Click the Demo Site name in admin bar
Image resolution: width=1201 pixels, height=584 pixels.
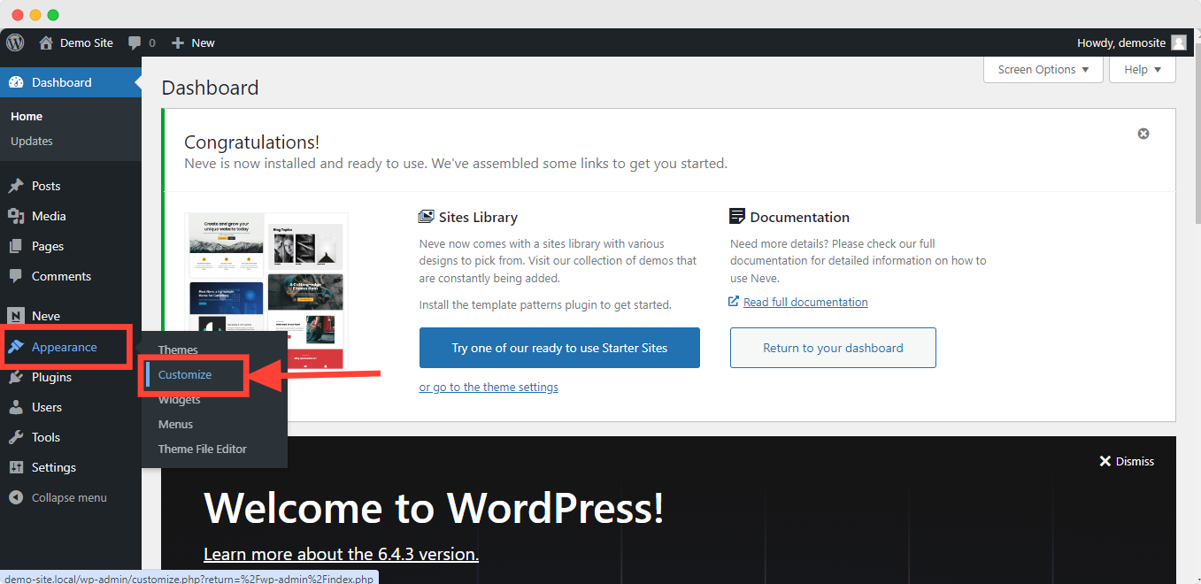(x=87, y=42)
